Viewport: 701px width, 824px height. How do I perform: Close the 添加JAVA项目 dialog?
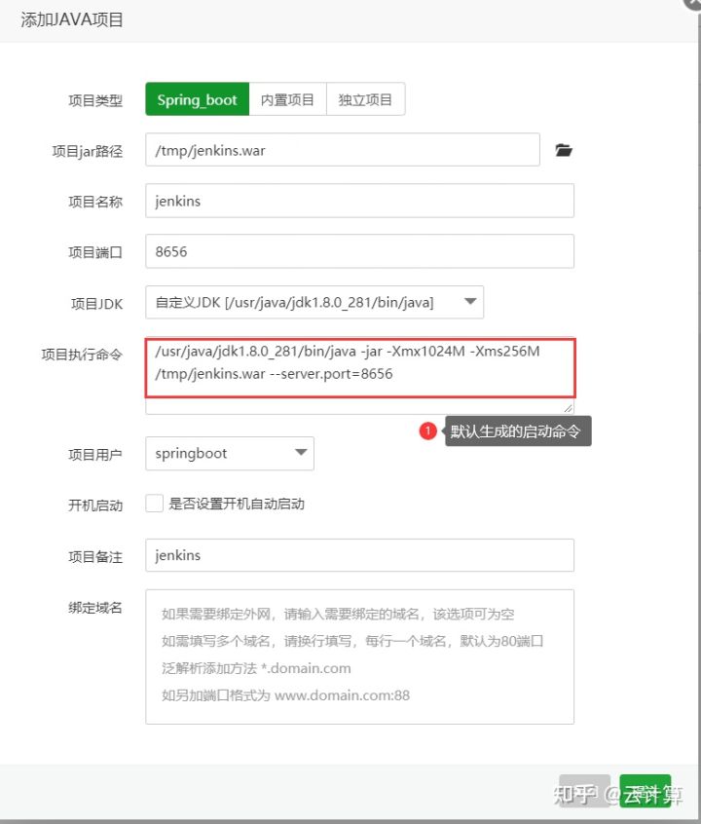pyautogui.click(x=692, y=3)
